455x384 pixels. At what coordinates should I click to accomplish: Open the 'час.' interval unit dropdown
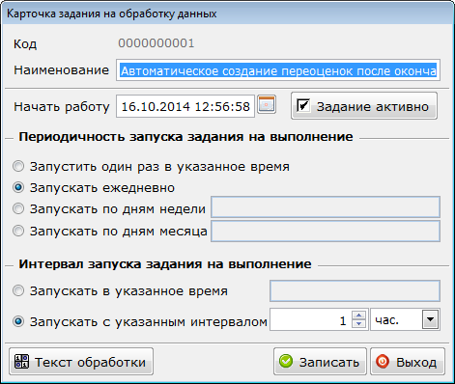431,319
